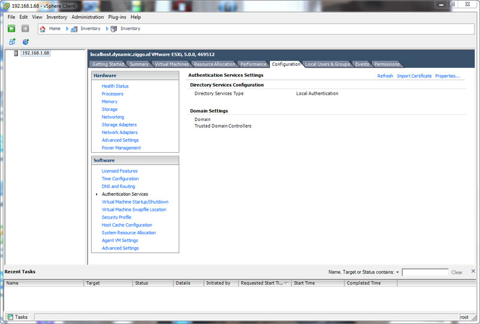Viewport: 480px width, 324px height.
Task: Open Memory under Hardware
Action: pos(110,101)
